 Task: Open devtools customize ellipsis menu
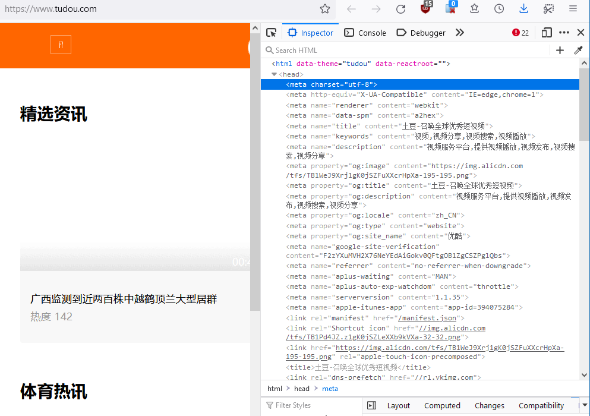click(x=564, y=33)
